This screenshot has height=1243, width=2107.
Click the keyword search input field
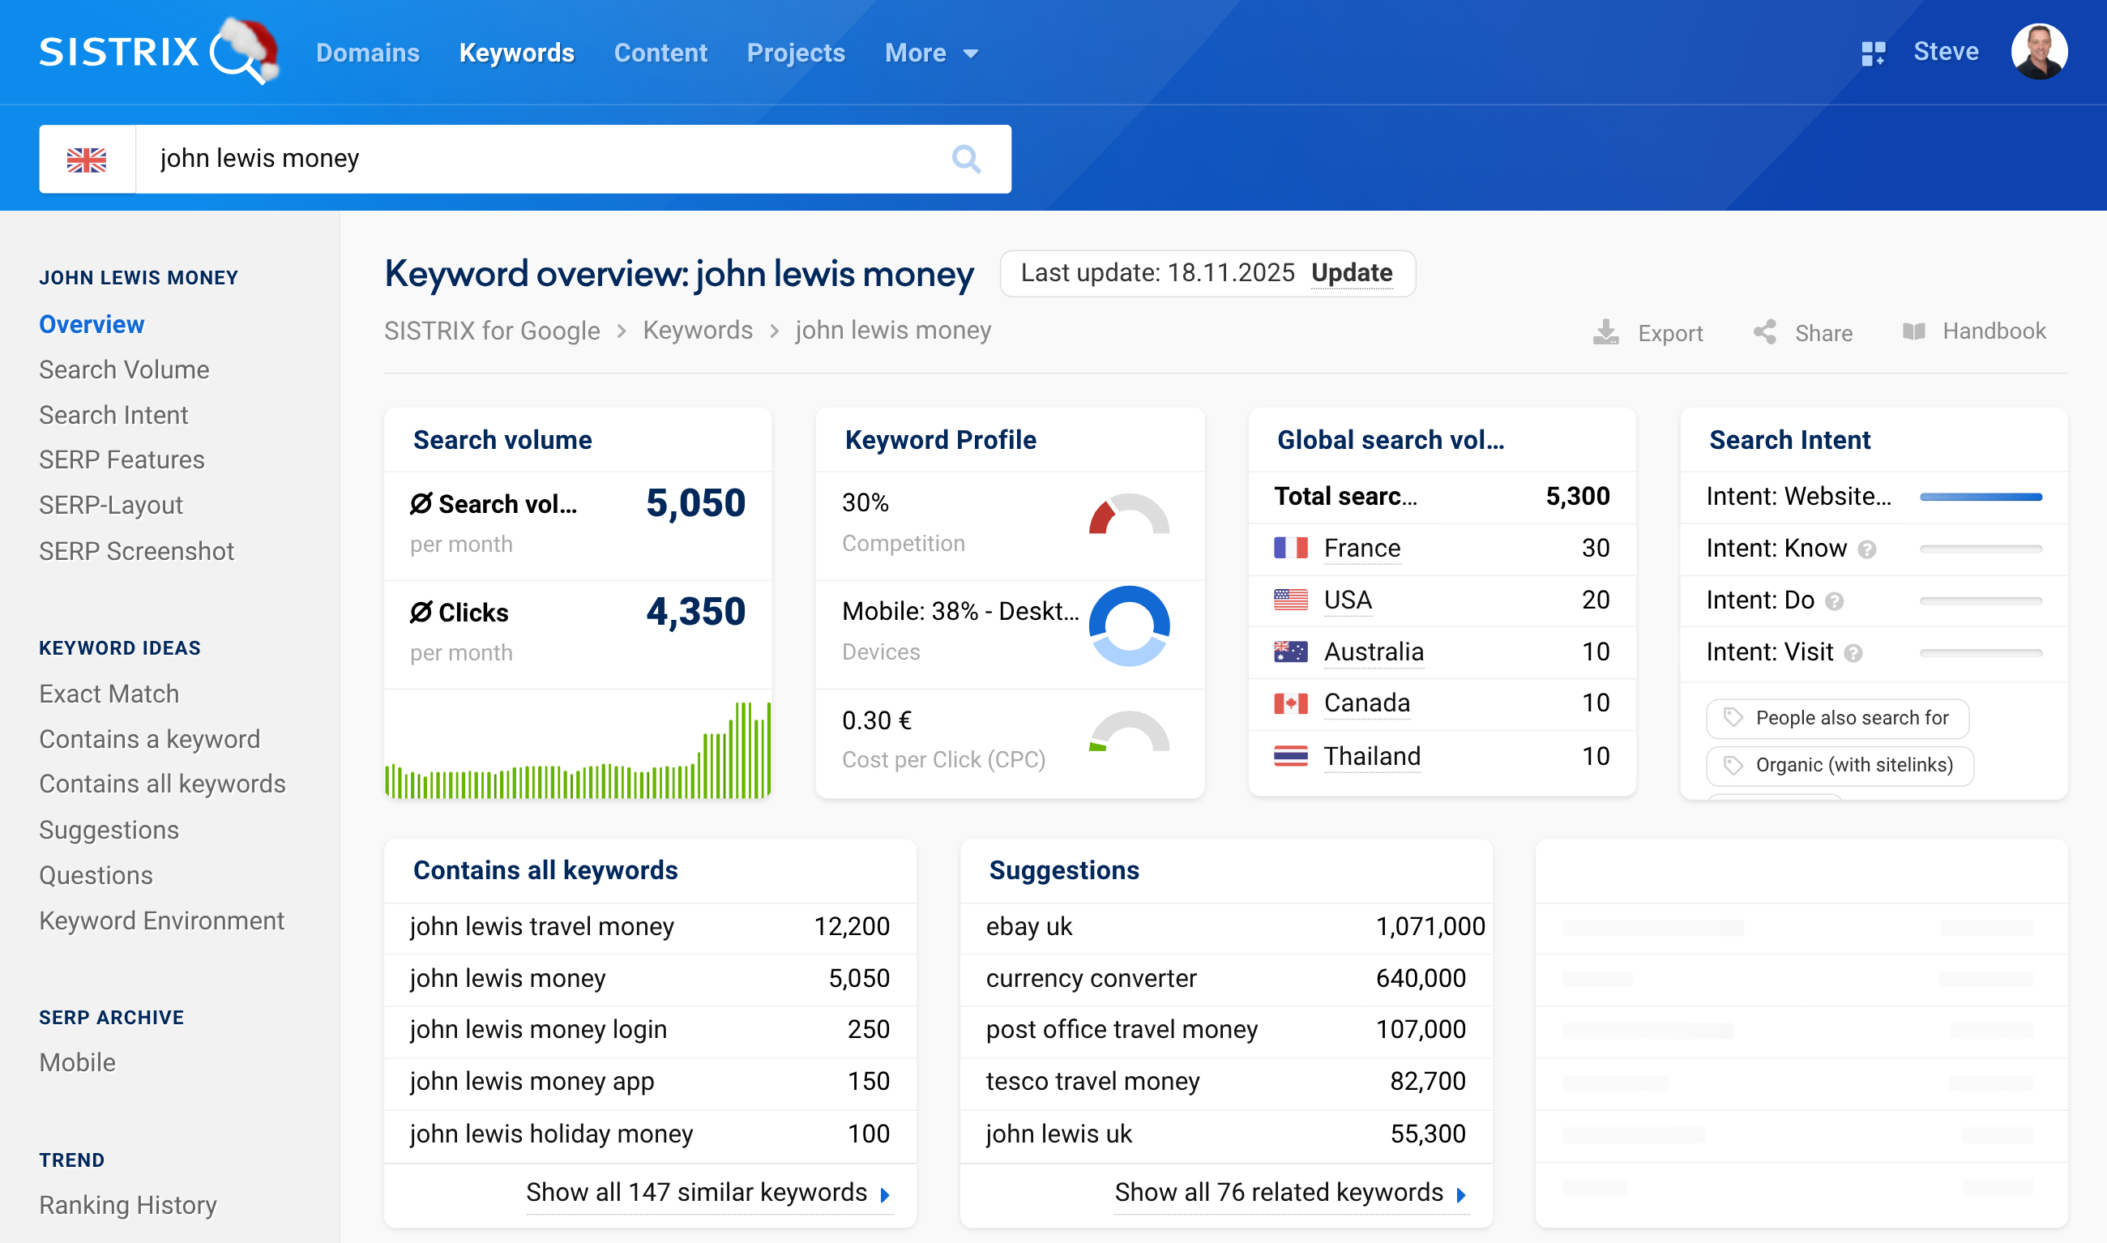(x=536, y=159)
